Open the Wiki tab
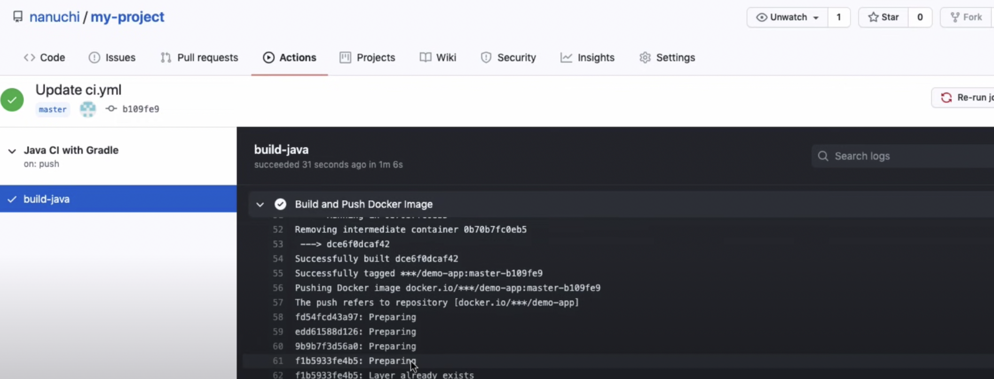Screen dimensions: 994x379 point(438,57)
